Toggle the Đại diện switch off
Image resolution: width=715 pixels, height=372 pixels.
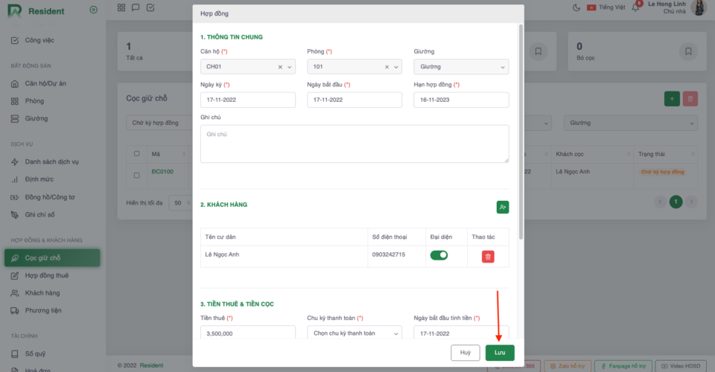[439, 255]
